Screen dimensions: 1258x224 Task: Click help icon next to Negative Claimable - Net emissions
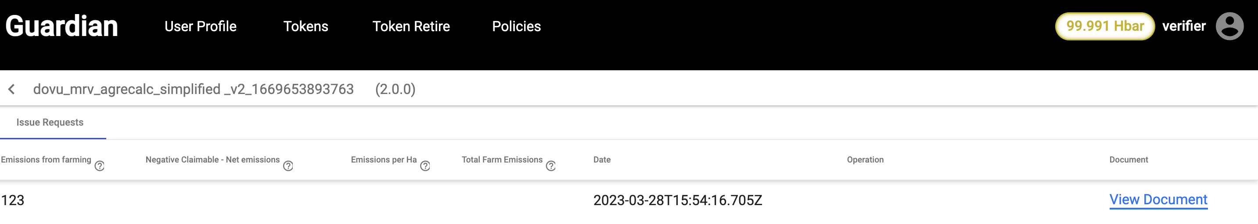point(288,166)
